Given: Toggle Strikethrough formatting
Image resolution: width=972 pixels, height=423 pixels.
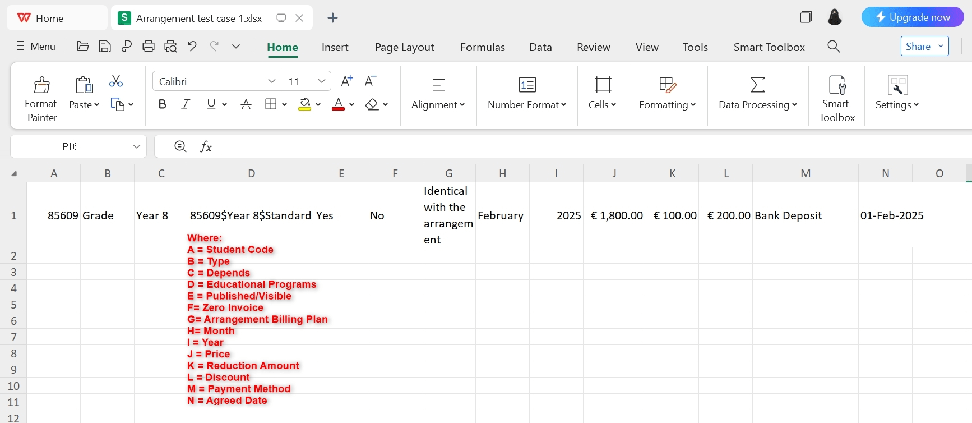Looking at the screenshot, I should (246, 104).
